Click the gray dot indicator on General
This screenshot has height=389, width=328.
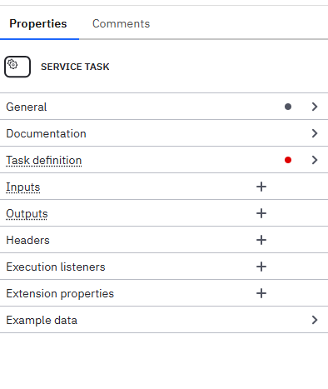point(288,107)
